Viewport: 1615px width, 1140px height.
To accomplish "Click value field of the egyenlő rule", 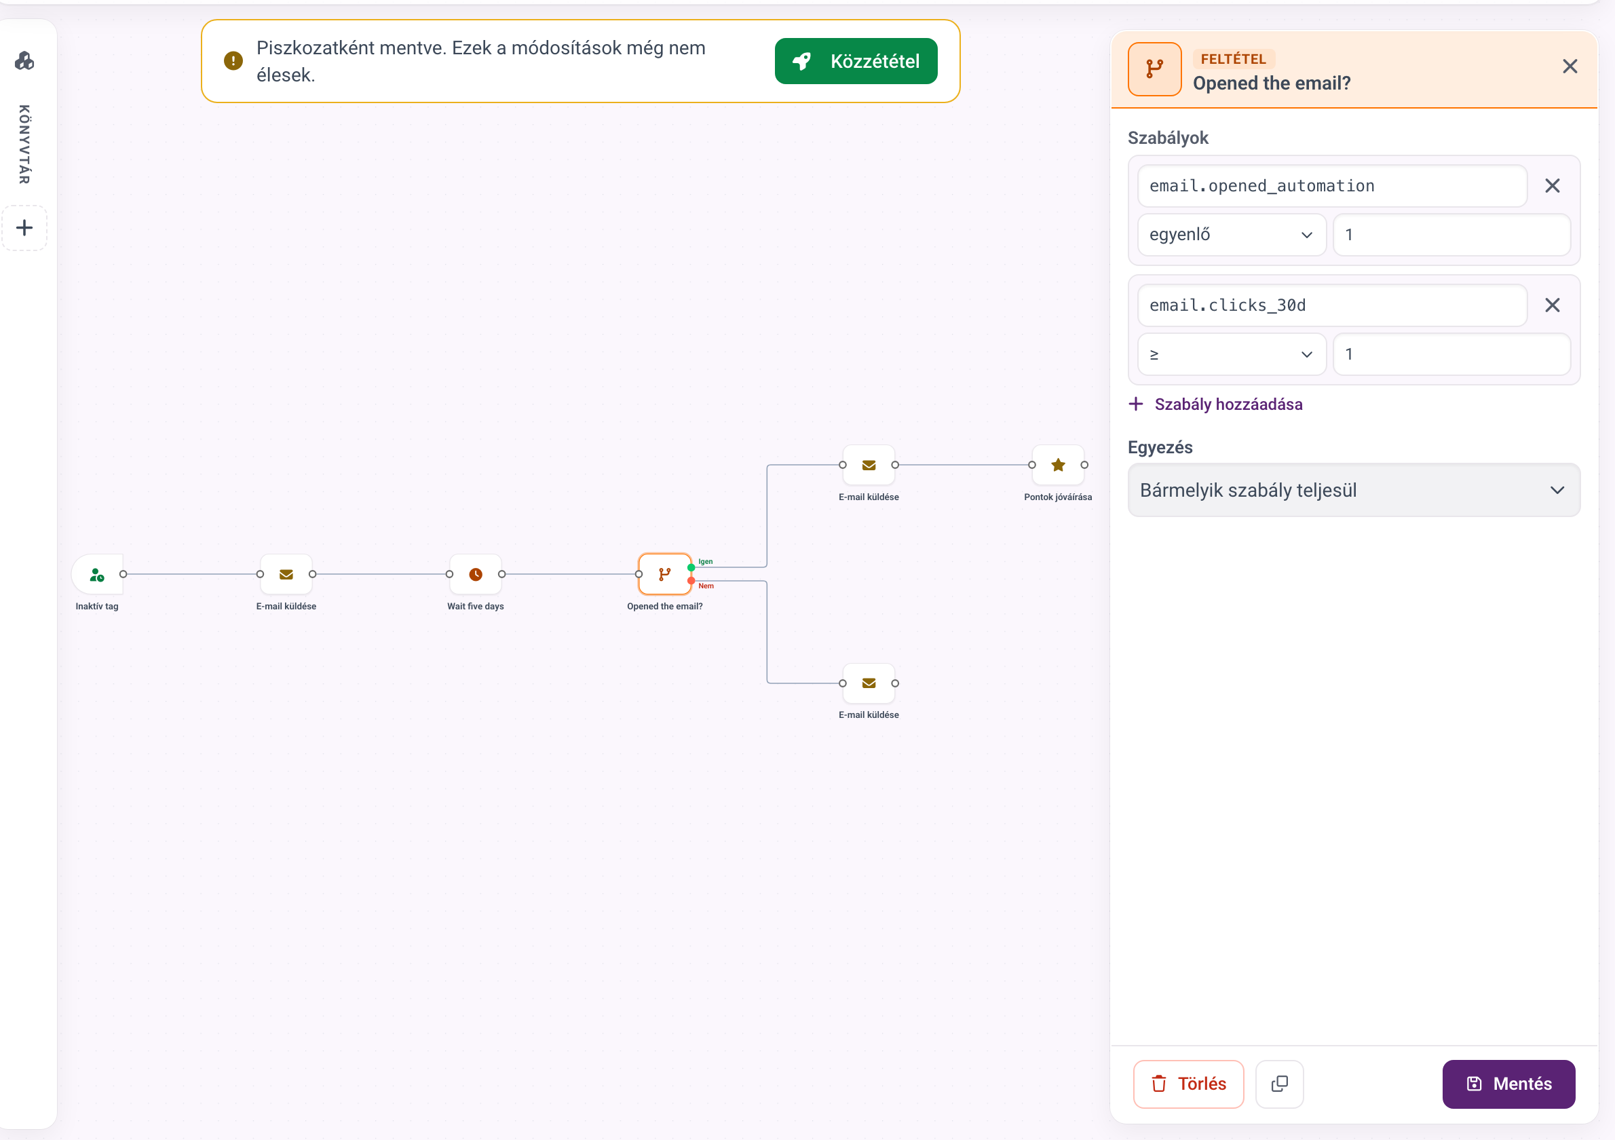I will pos(1452,235).
